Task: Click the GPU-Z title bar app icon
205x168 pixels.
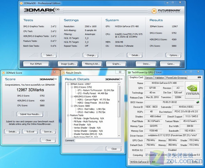Action: pyautogui.click(x=129, y=73)
